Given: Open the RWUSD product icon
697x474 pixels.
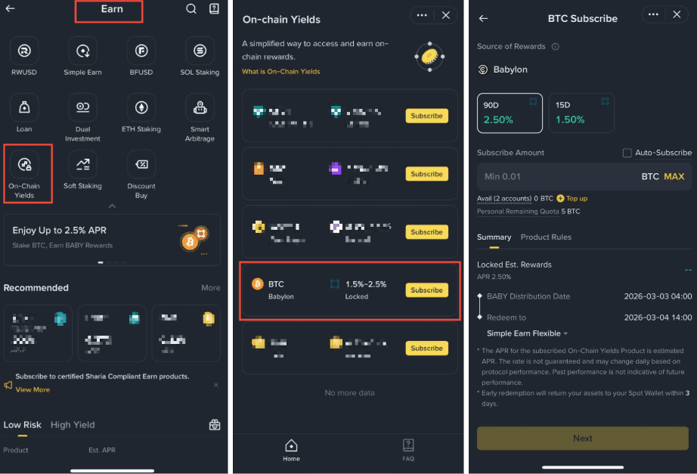Looking at the screenshot, I should coord(24,51).
